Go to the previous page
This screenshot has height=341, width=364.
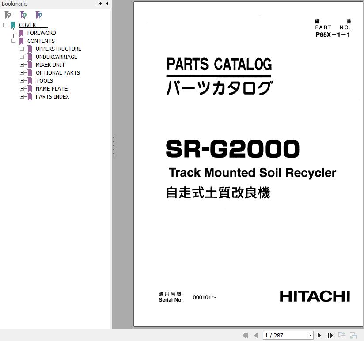(256, 335)
